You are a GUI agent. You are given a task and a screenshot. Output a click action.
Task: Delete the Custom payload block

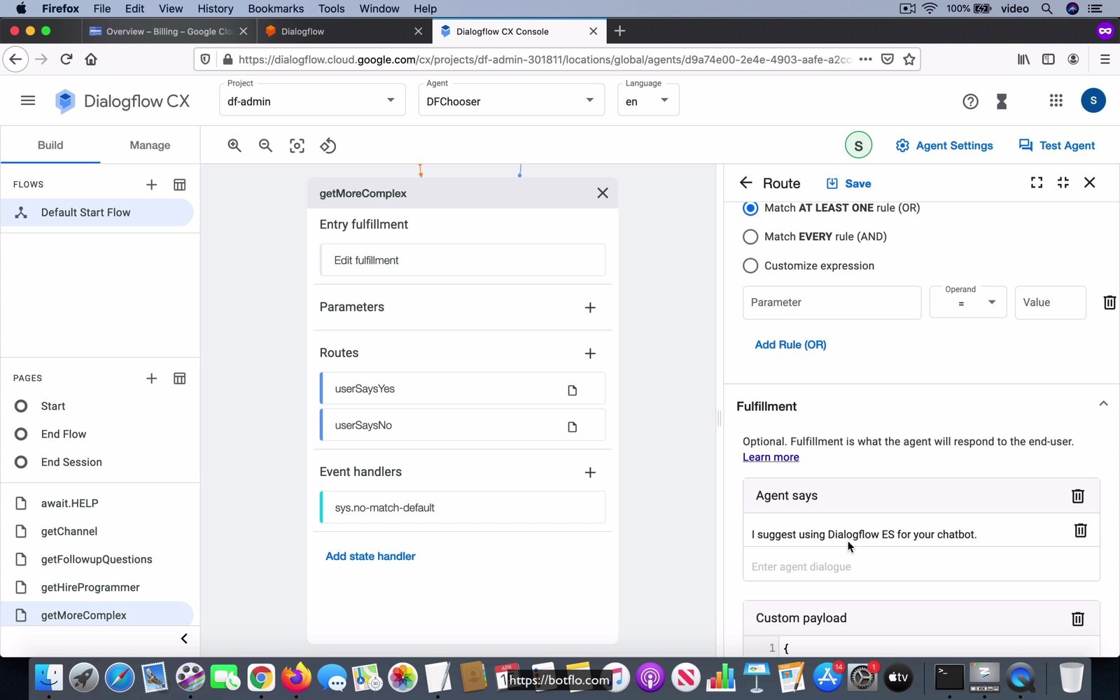point(1078,618)
